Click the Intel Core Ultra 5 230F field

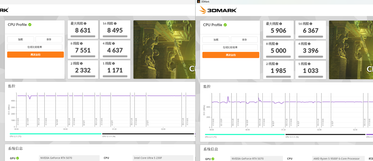(x=163, y=158)
